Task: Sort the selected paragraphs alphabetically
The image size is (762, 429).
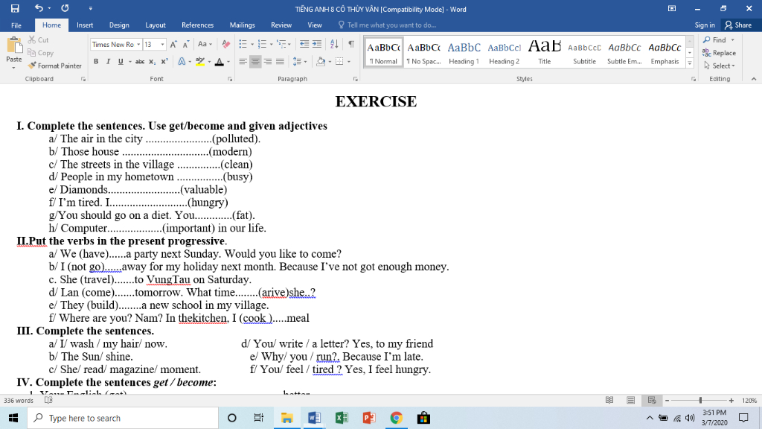Action: click(x=334, y=44)
